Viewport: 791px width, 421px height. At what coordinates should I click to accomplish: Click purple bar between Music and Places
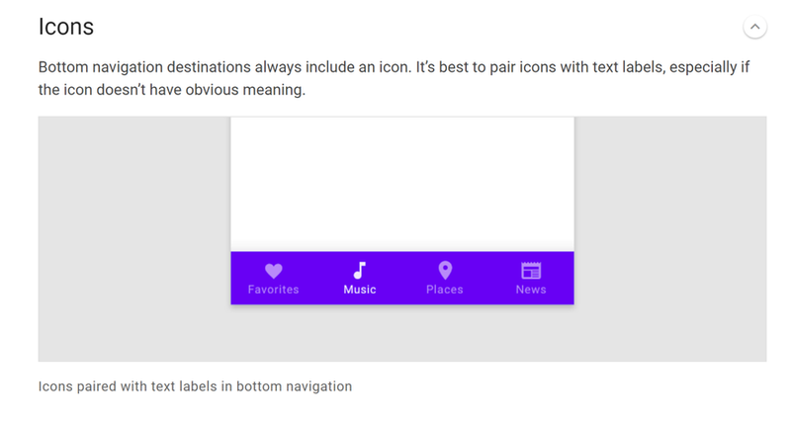[402, 278]
